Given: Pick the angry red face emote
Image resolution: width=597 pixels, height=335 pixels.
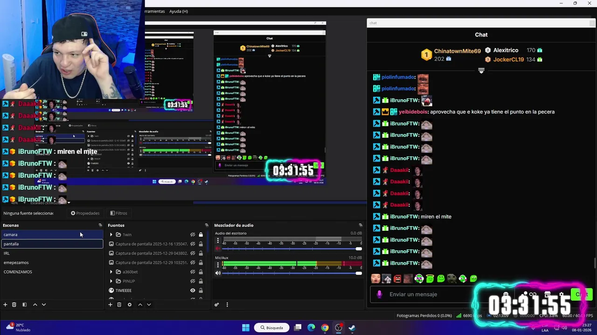Looking at the screenshot, I should 397,279.
